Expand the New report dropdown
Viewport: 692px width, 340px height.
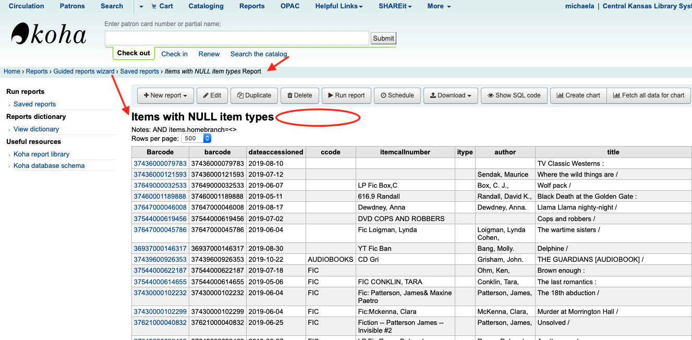pos(165,95)
